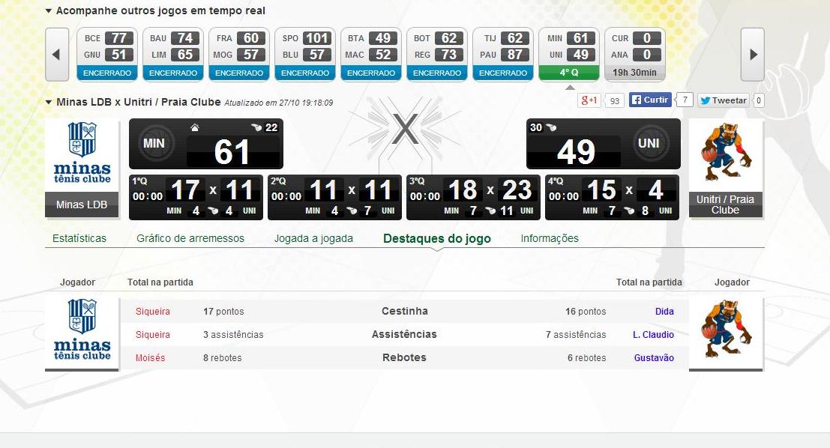This screenshot has height=448, width=830.
Task: Select the Informações tab
Action: click(x=550, y=238)
